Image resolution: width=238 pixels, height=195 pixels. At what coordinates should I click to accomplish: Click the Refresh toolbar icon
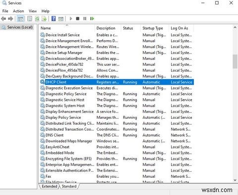point(37,19)
